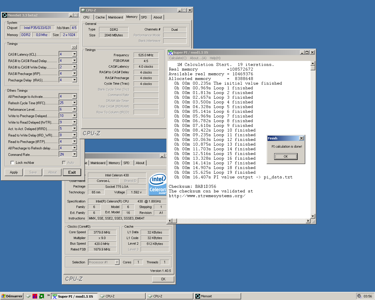Image resolution: width=375 pixels, height=300 pixels.
Task: Click the Intel P35/G33/G31 chipset value
Action: (x=37, y=28)
